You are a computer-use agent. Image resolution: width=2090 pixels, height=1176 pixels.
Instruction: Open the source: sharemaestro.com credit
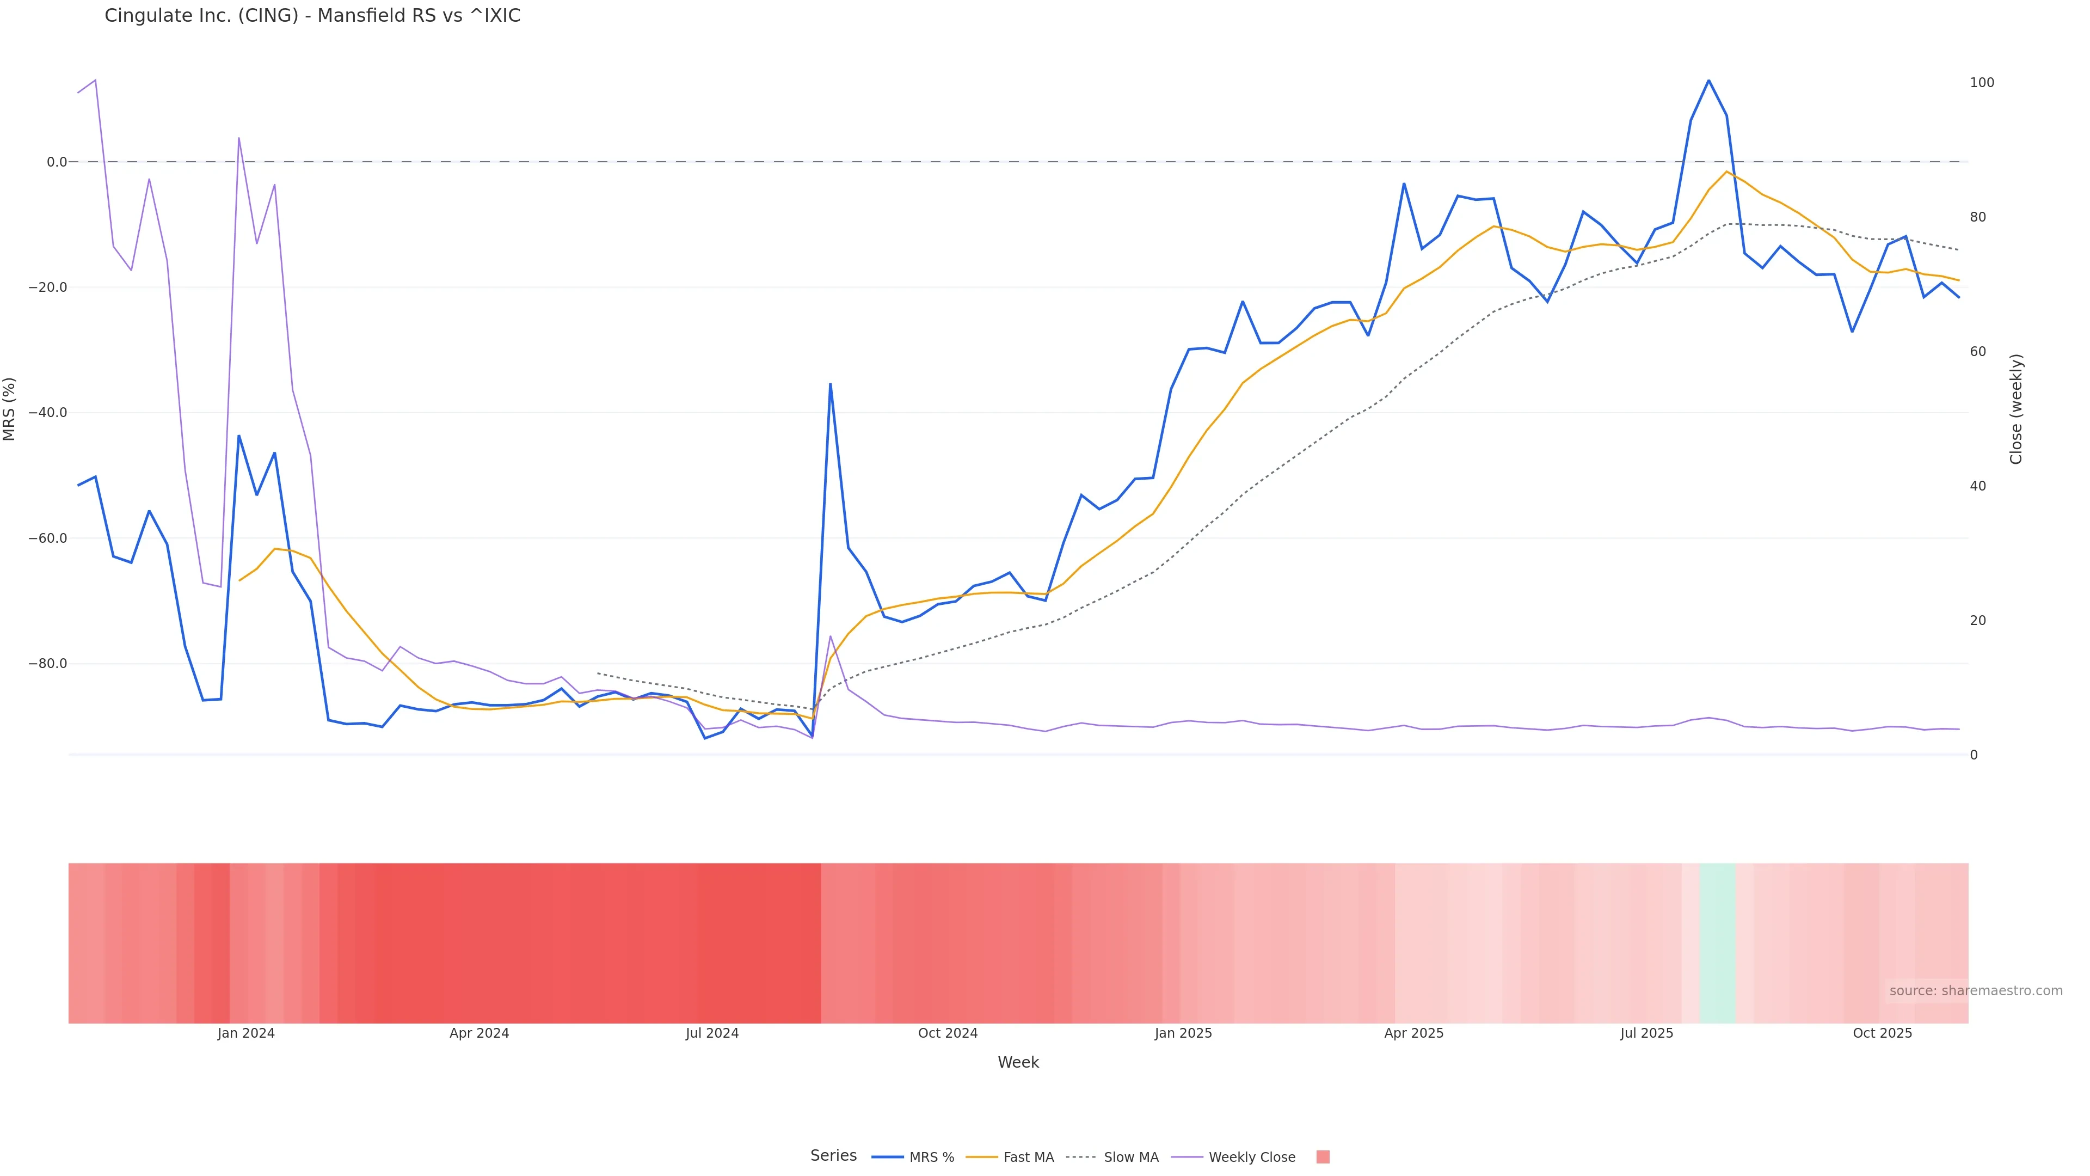(1976, 991)
